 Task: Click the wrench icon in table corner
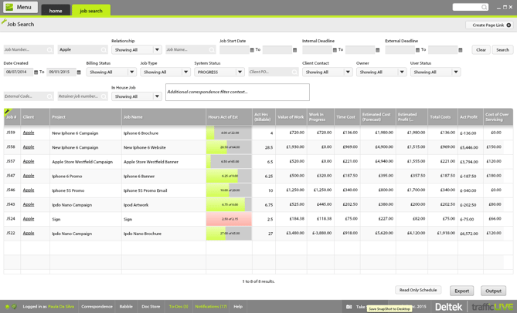tap(7, 112)
